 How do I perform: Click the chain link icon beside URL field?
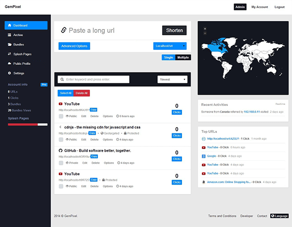coord(63,31)
